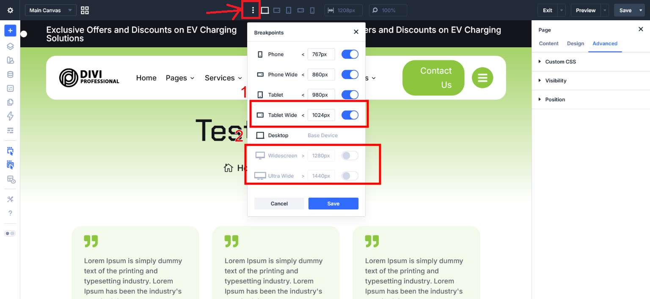Open the lightning bolt icon in sidebar
The height and width of the screenshot is (299, 650).
coord(10,116)
